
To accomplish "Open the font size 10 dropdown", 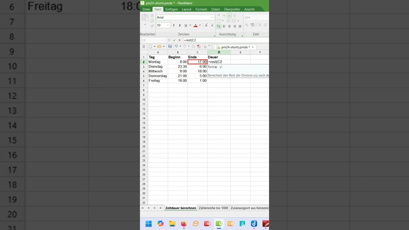I will pos(168,25).
